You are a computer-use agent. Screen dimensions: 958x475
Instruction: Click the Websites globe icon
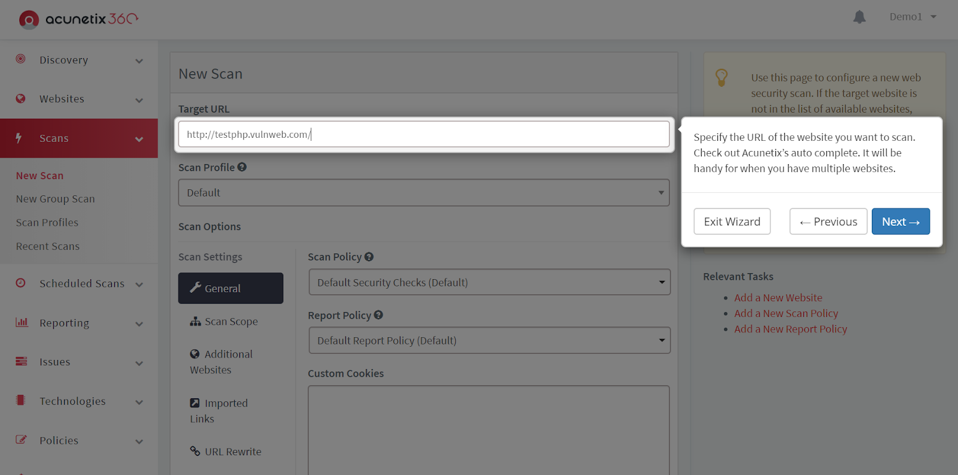pos(21,98)
